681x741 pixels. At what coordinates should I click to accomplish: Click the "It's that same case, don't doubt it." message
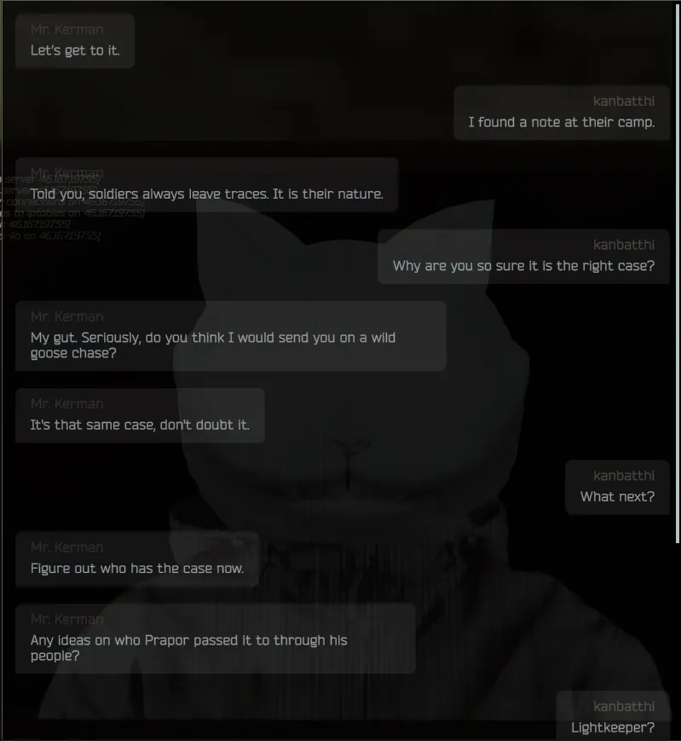tap(140, 415)
